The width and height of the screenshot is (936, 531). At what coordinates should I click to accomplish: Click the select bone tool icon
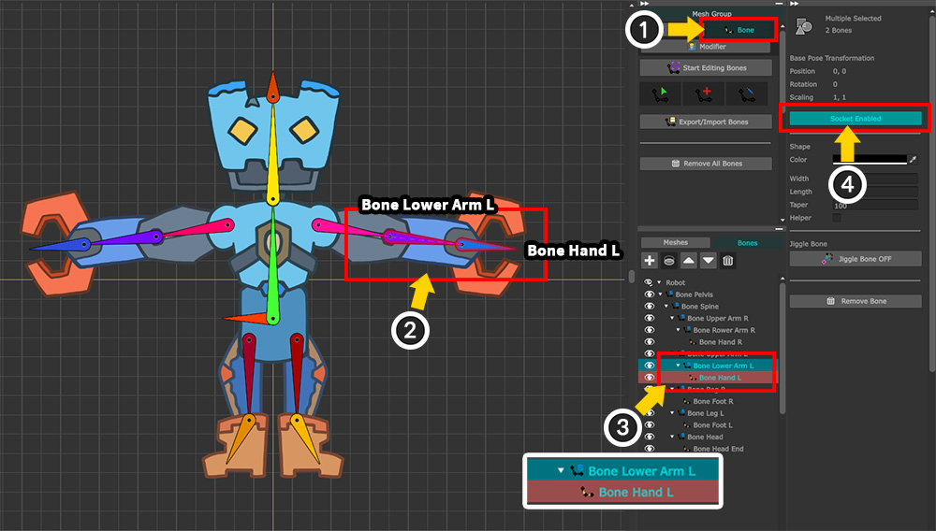661,93
